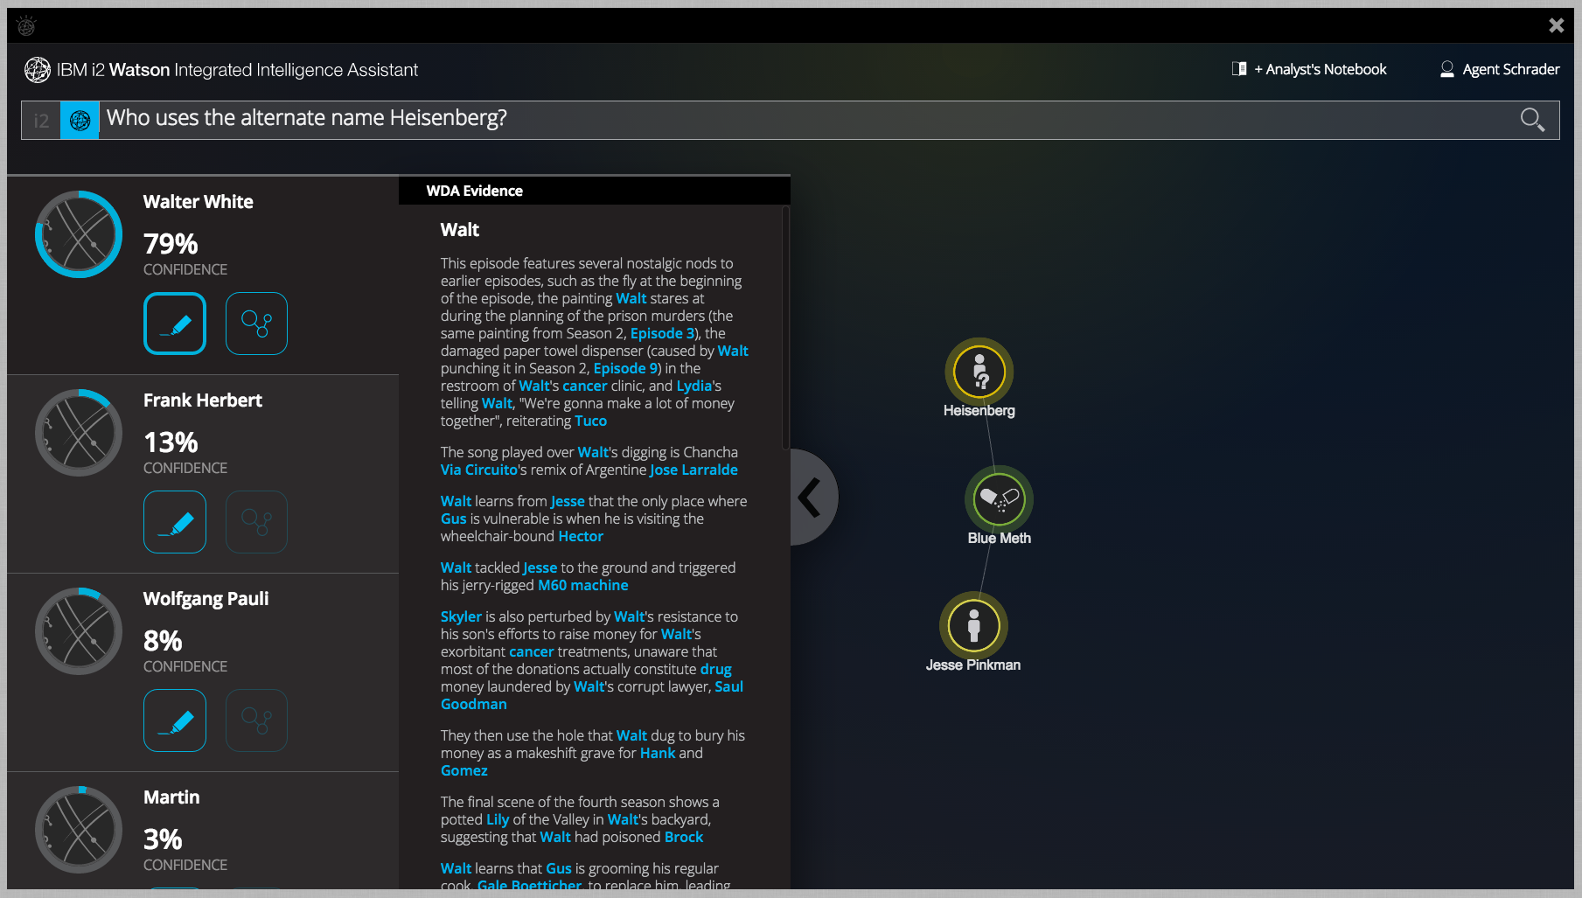The image size is (1582, 898).
Task: Select the Blue Meth node in graph
Action: click(x=999, y=498)
